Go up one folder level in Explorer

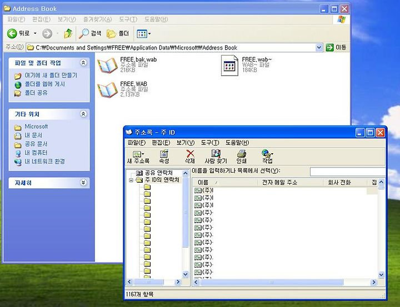tap(68, 33)
